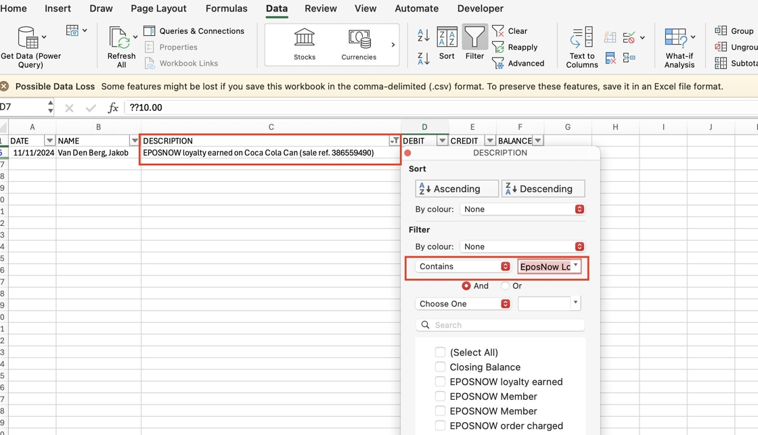This screenshot has height=435, width=758.
Task: Expand the data types gallery chevron
Action: tap(393, 45)
